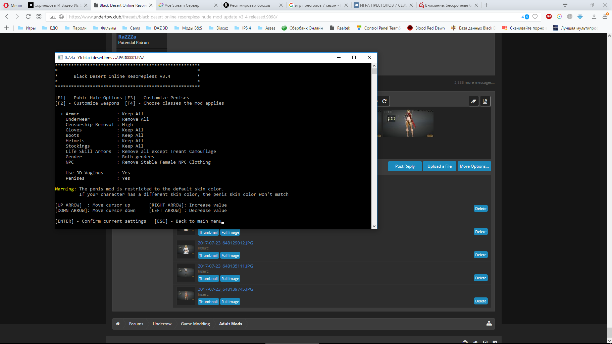Open the Adblock Plus extension icon
The height and width of the screenshot is (344, 612).
(549, 17)
